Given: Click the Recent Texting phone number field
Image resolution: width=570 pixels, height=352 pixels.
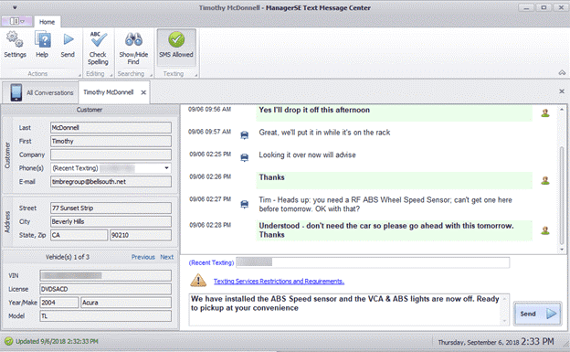Looking at the screenshot, I should [373, 262].
